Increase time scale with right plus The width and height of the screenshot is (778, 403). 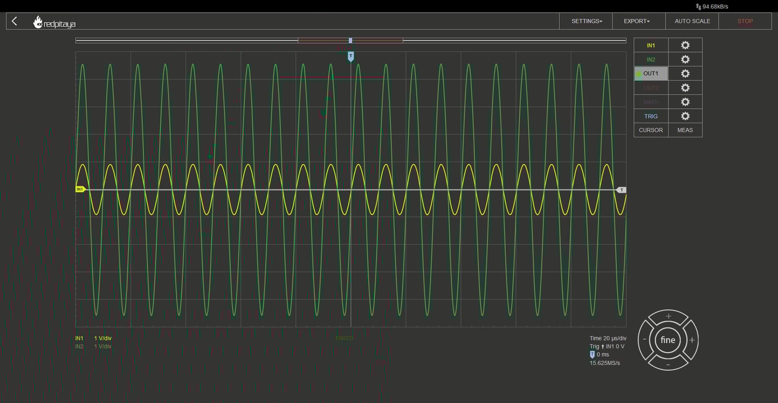(x=691, y=340)
